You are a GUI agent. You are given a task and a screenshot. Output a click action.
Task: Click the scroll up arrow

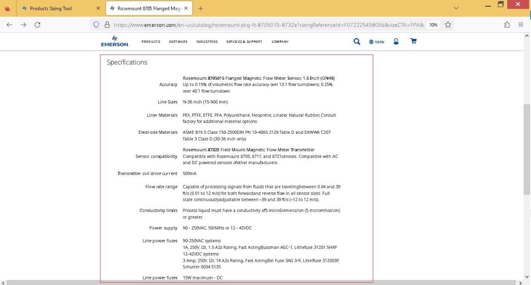point(526,36)
